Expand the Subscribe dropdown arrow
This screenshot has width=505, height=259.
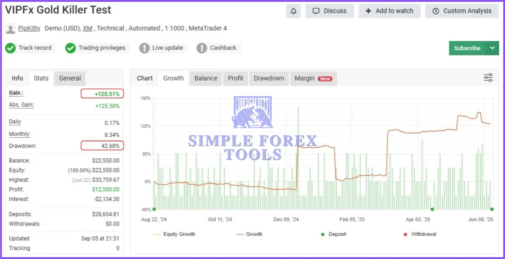(492, 48)
